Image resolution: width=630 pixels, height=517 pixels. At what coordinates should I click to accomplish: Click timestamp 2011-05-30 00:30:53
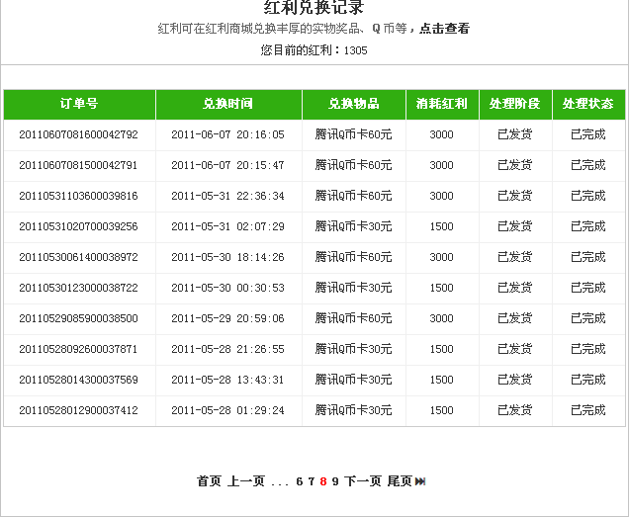pos(227,288)
